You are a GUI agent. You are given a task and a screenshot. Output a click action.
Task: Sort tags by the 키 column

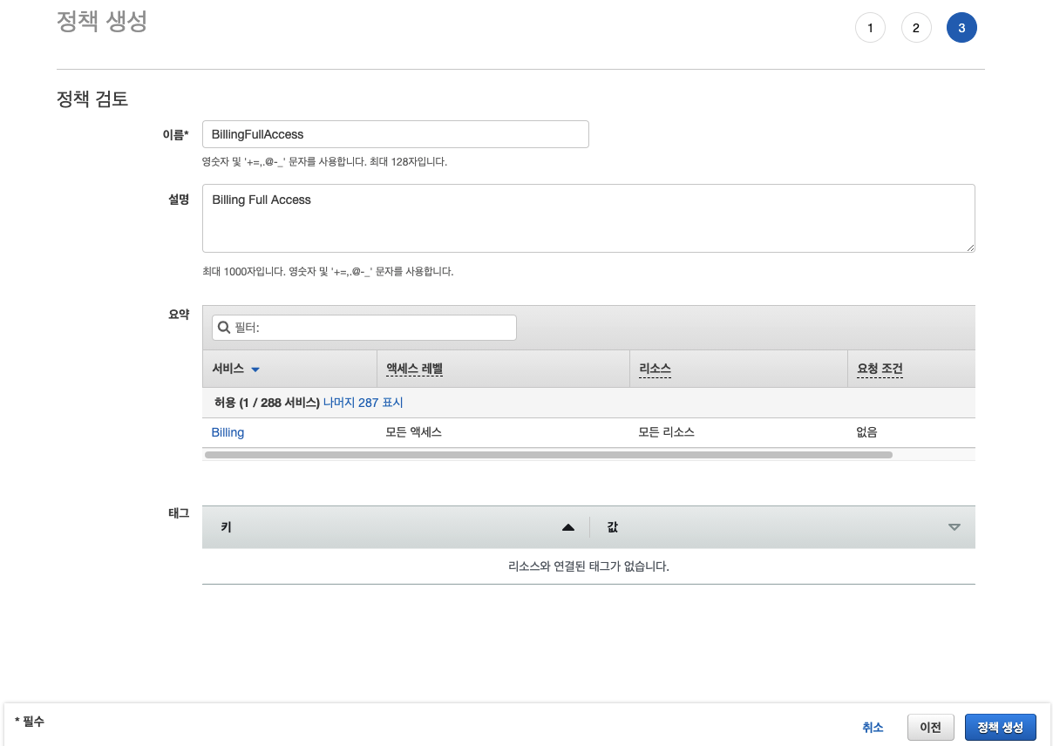[x=396, y=527]
